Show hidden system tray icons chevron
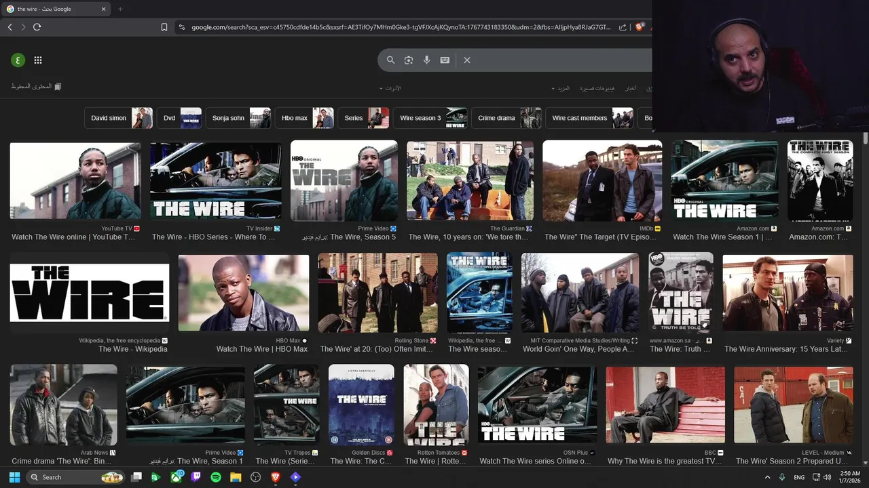The width and height of the screenshot is (869, 488). pos(767,477)
